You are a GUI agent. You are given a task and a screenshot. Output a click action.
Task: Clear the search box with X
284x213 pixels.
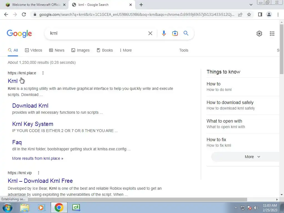point(150,33)
